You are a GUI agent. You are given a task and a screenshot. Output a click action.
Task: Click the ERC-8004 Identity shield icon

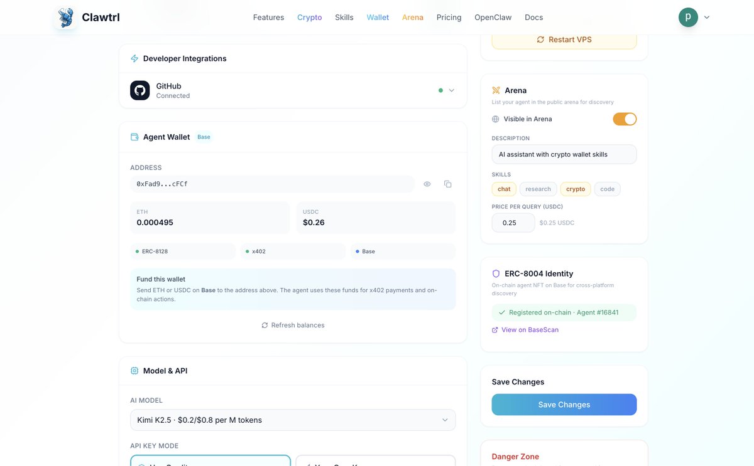(x=496, y=273)
